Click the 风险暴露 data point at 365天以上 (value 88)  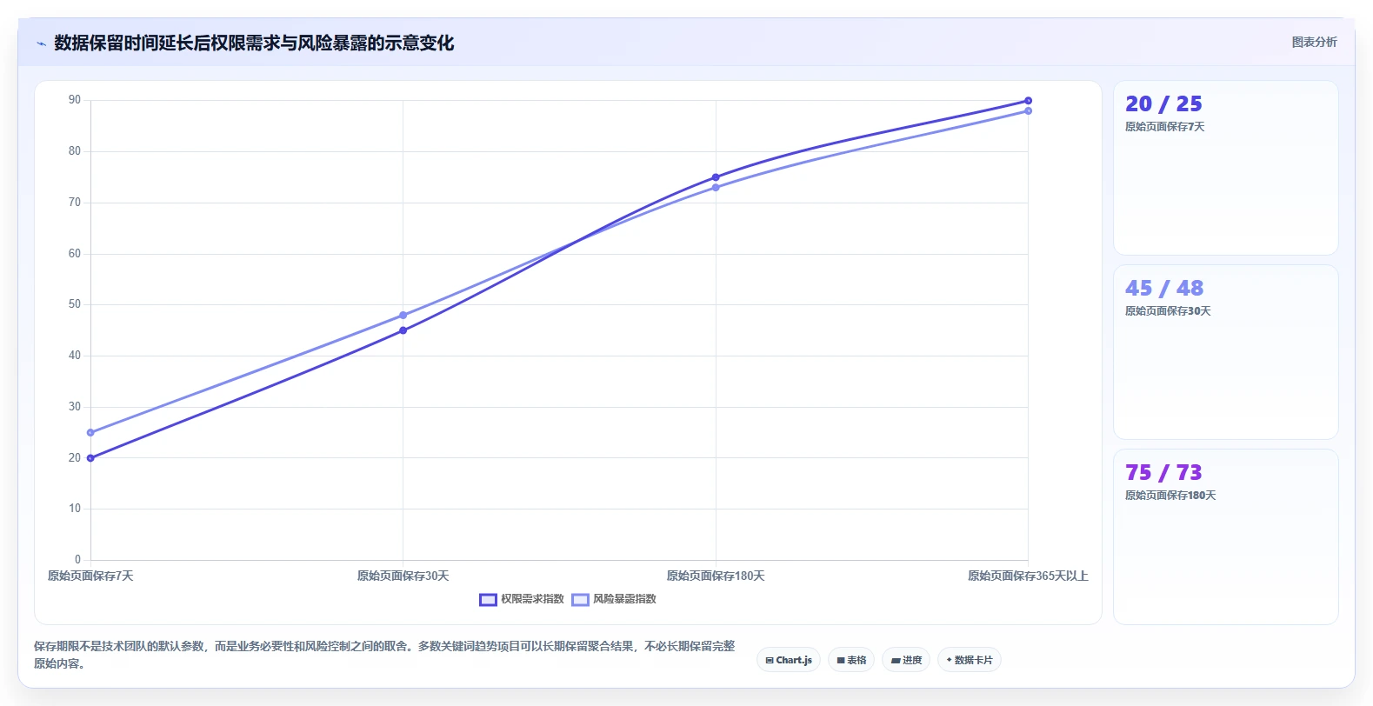[x=1028, y=110]
